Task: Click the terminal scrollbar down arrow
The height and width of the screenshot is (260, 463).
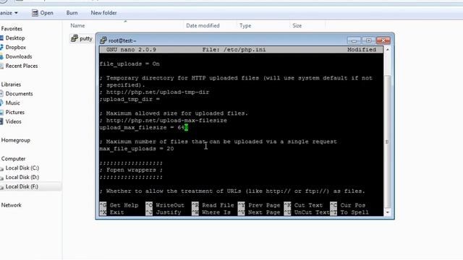Action: coord(388,212)
